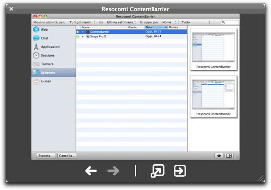Screen dimensions: 271x190
Task: Open the Ultima settimana dropdown
Action: click(x=121, y=22)
